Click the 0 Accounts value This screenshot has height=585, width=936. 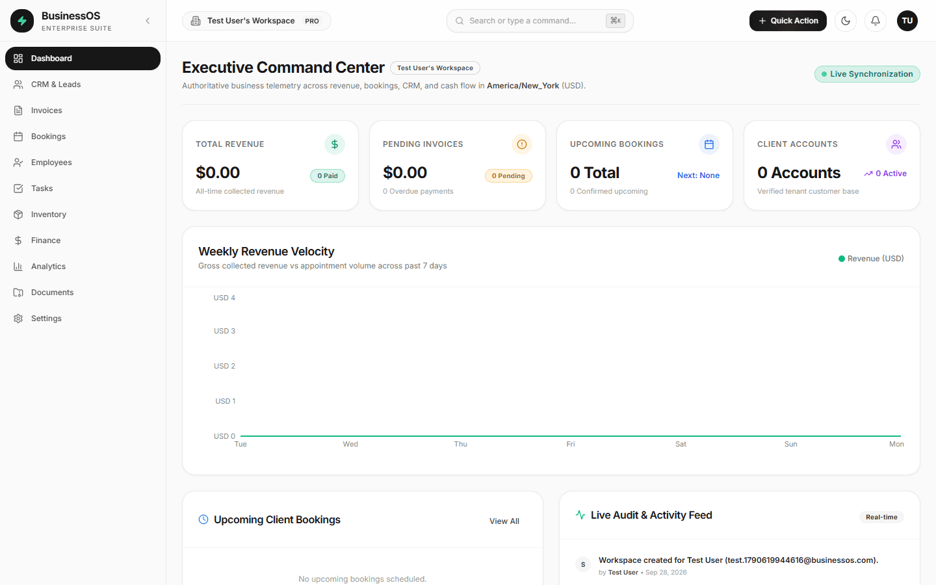(799, 173)
